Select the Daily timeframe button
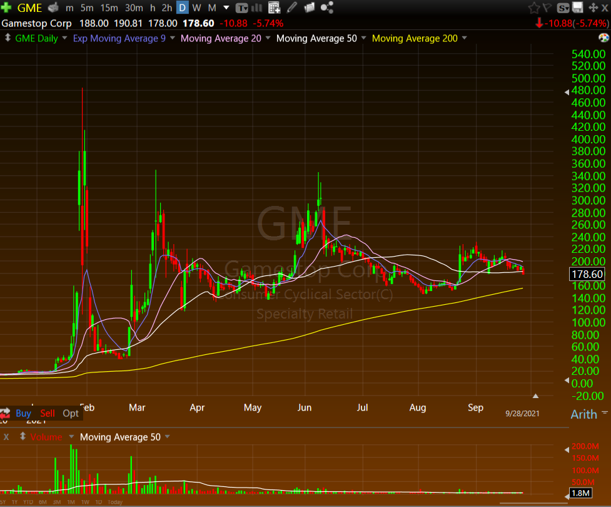The width and height of the screenshot is (611, 507). (x=183, y=8)
